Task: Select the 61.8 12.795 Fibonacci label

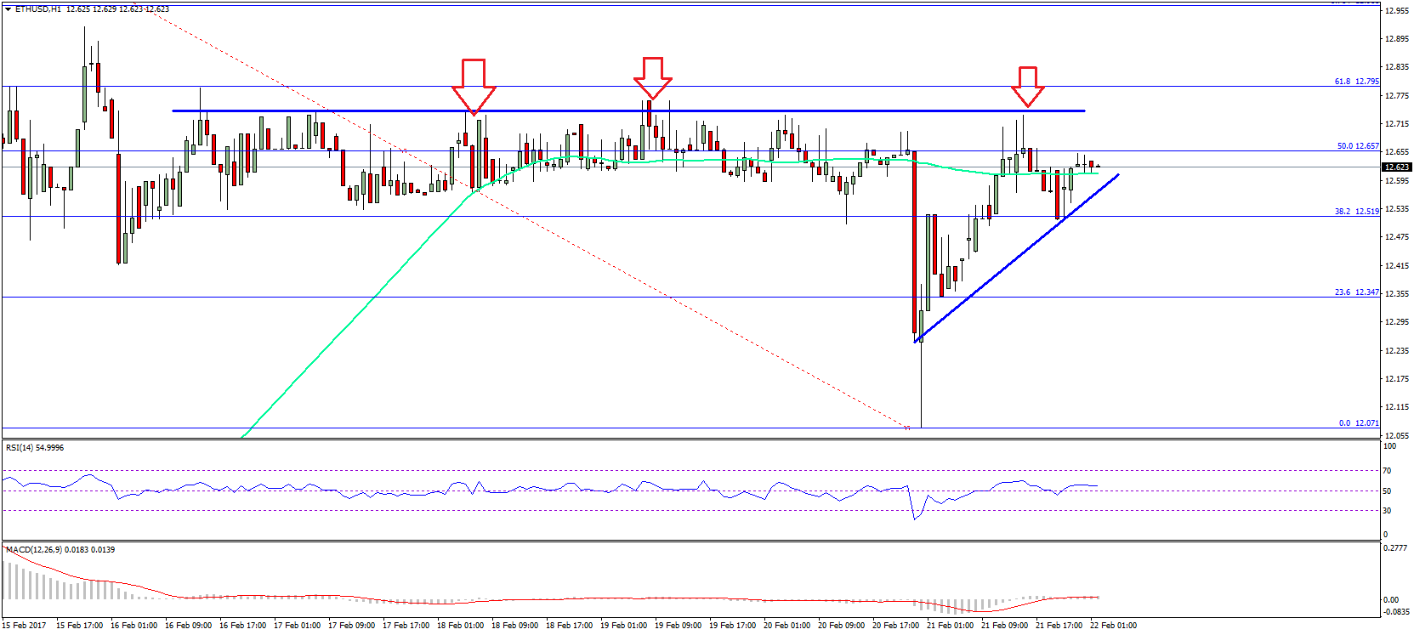Action: (x=1356, y=82)
